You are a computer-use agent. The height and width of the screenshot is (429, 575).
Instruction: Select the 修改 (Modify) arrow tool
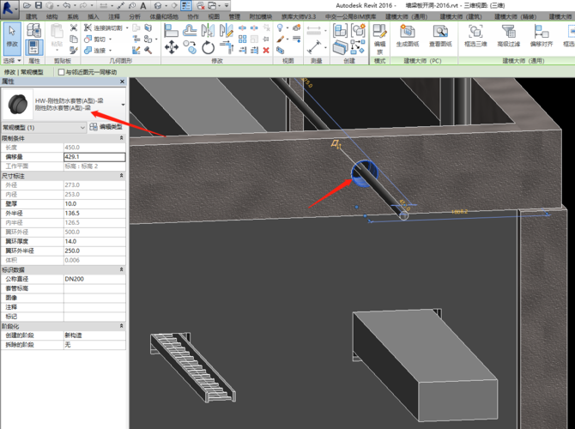pos(12,34)
